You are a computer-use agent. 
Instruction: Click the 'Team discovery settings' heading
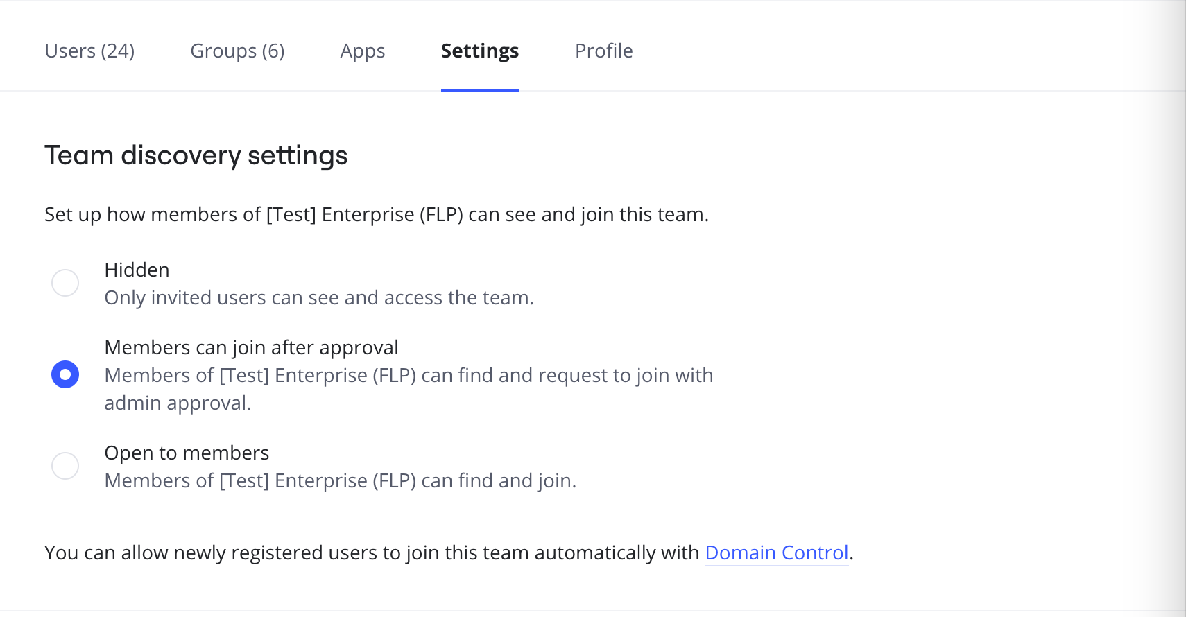point(196,155)
